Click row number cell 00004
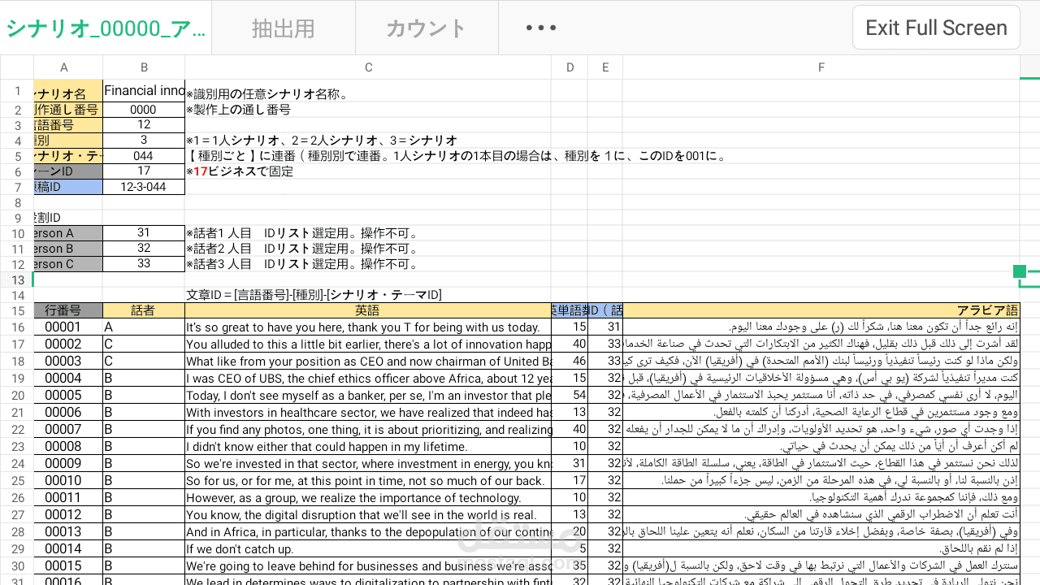Image resolution: width=1040 pixels, height=585 pixels. 68,379
